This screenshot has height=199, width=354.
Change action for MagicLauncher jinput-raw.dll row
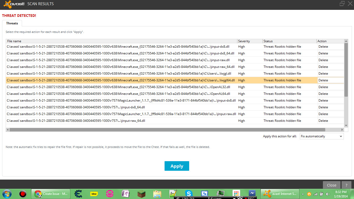[x=331, y=114]
